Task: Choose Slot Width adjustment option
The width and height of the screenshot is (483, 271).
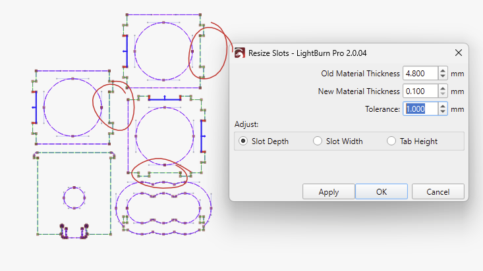Action: [318, 141]
